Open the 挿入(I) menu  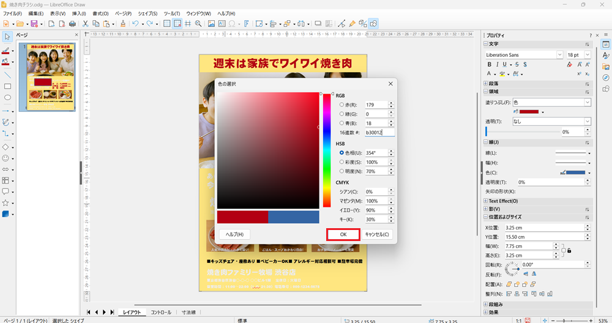[x=79, y=13]
